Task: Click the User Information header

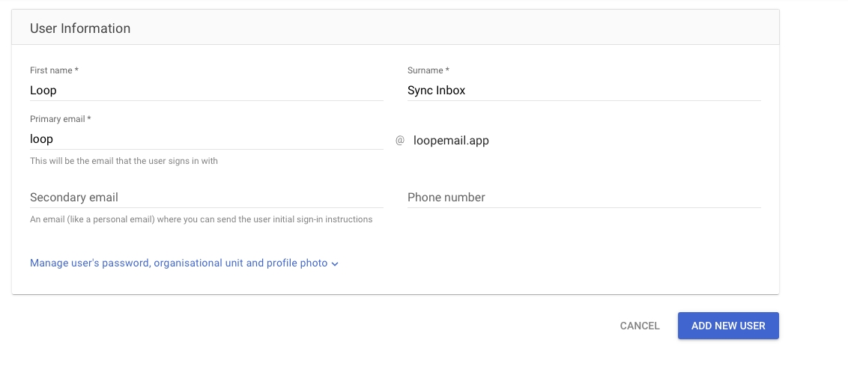Action: (80, 28)
